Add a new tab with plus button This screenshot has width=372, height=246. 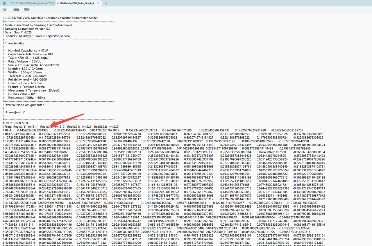106,3
